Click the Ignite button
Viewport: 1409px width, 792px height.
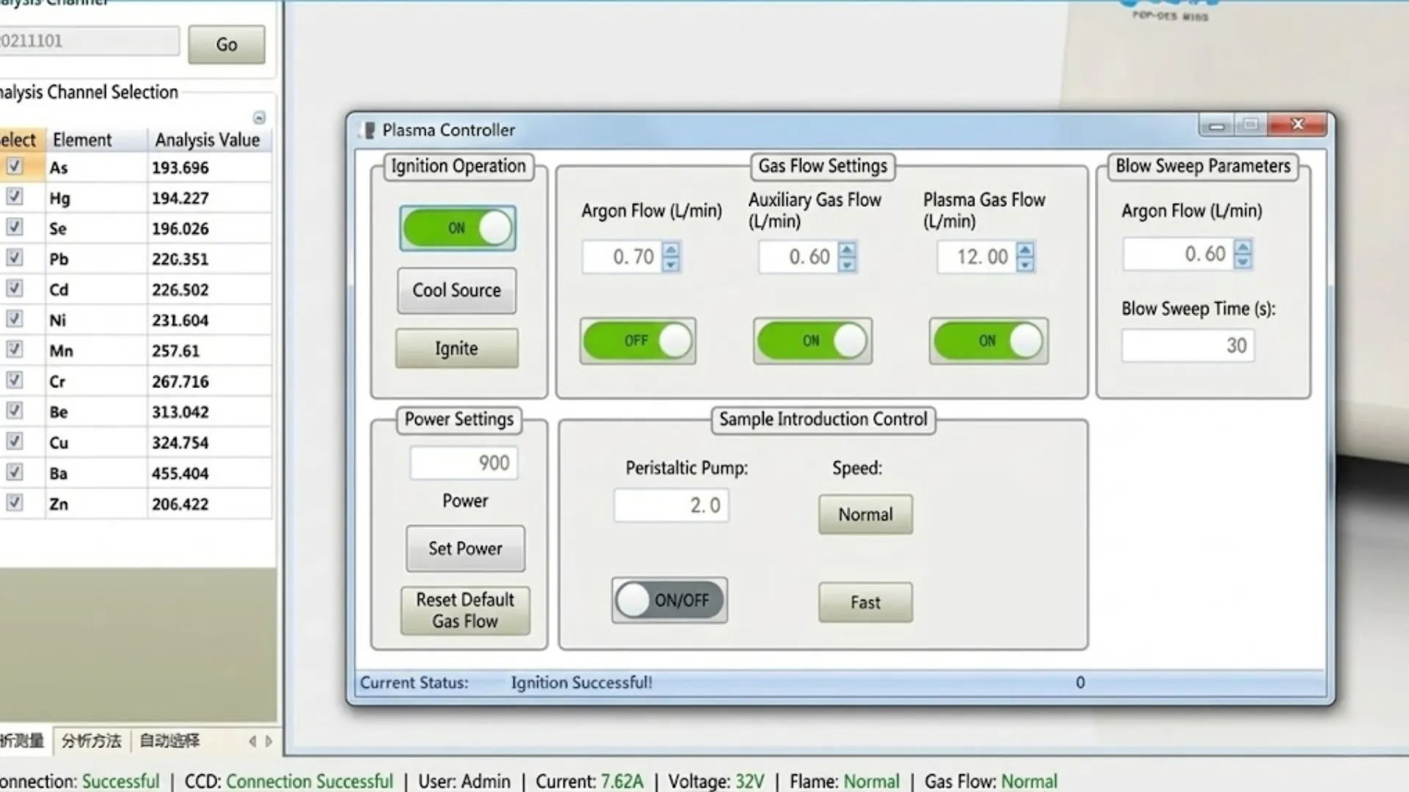pyautogui.click(x=456, y=348)
